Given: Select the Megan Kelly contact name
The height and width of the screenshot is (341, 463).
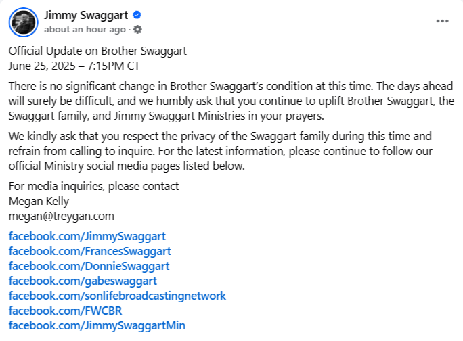Looking at the screenshot, I should 39,202.
